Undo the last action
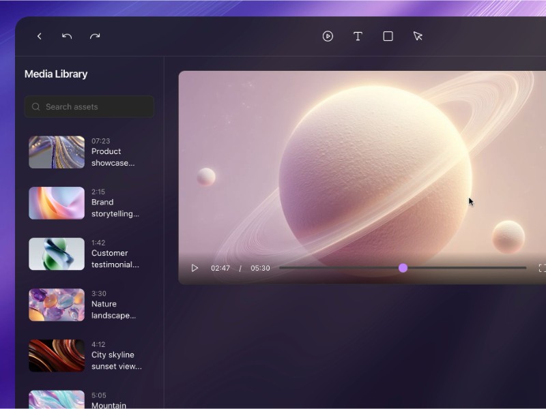The width and height of the screenshot is (546, 409). [67, 36]
